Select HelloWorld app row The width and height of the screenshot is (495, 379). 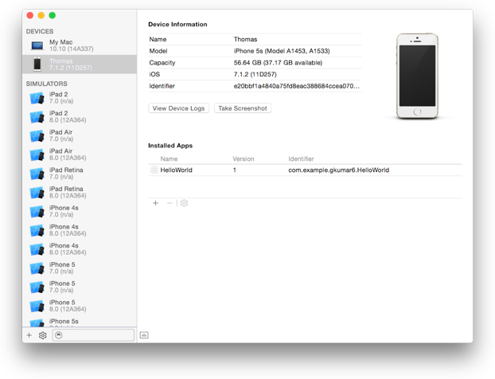(305, 170)
